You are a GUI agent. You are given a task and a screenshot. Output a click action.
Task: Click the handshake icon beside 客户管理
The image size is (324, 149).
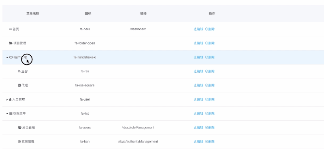click(11, 57)
